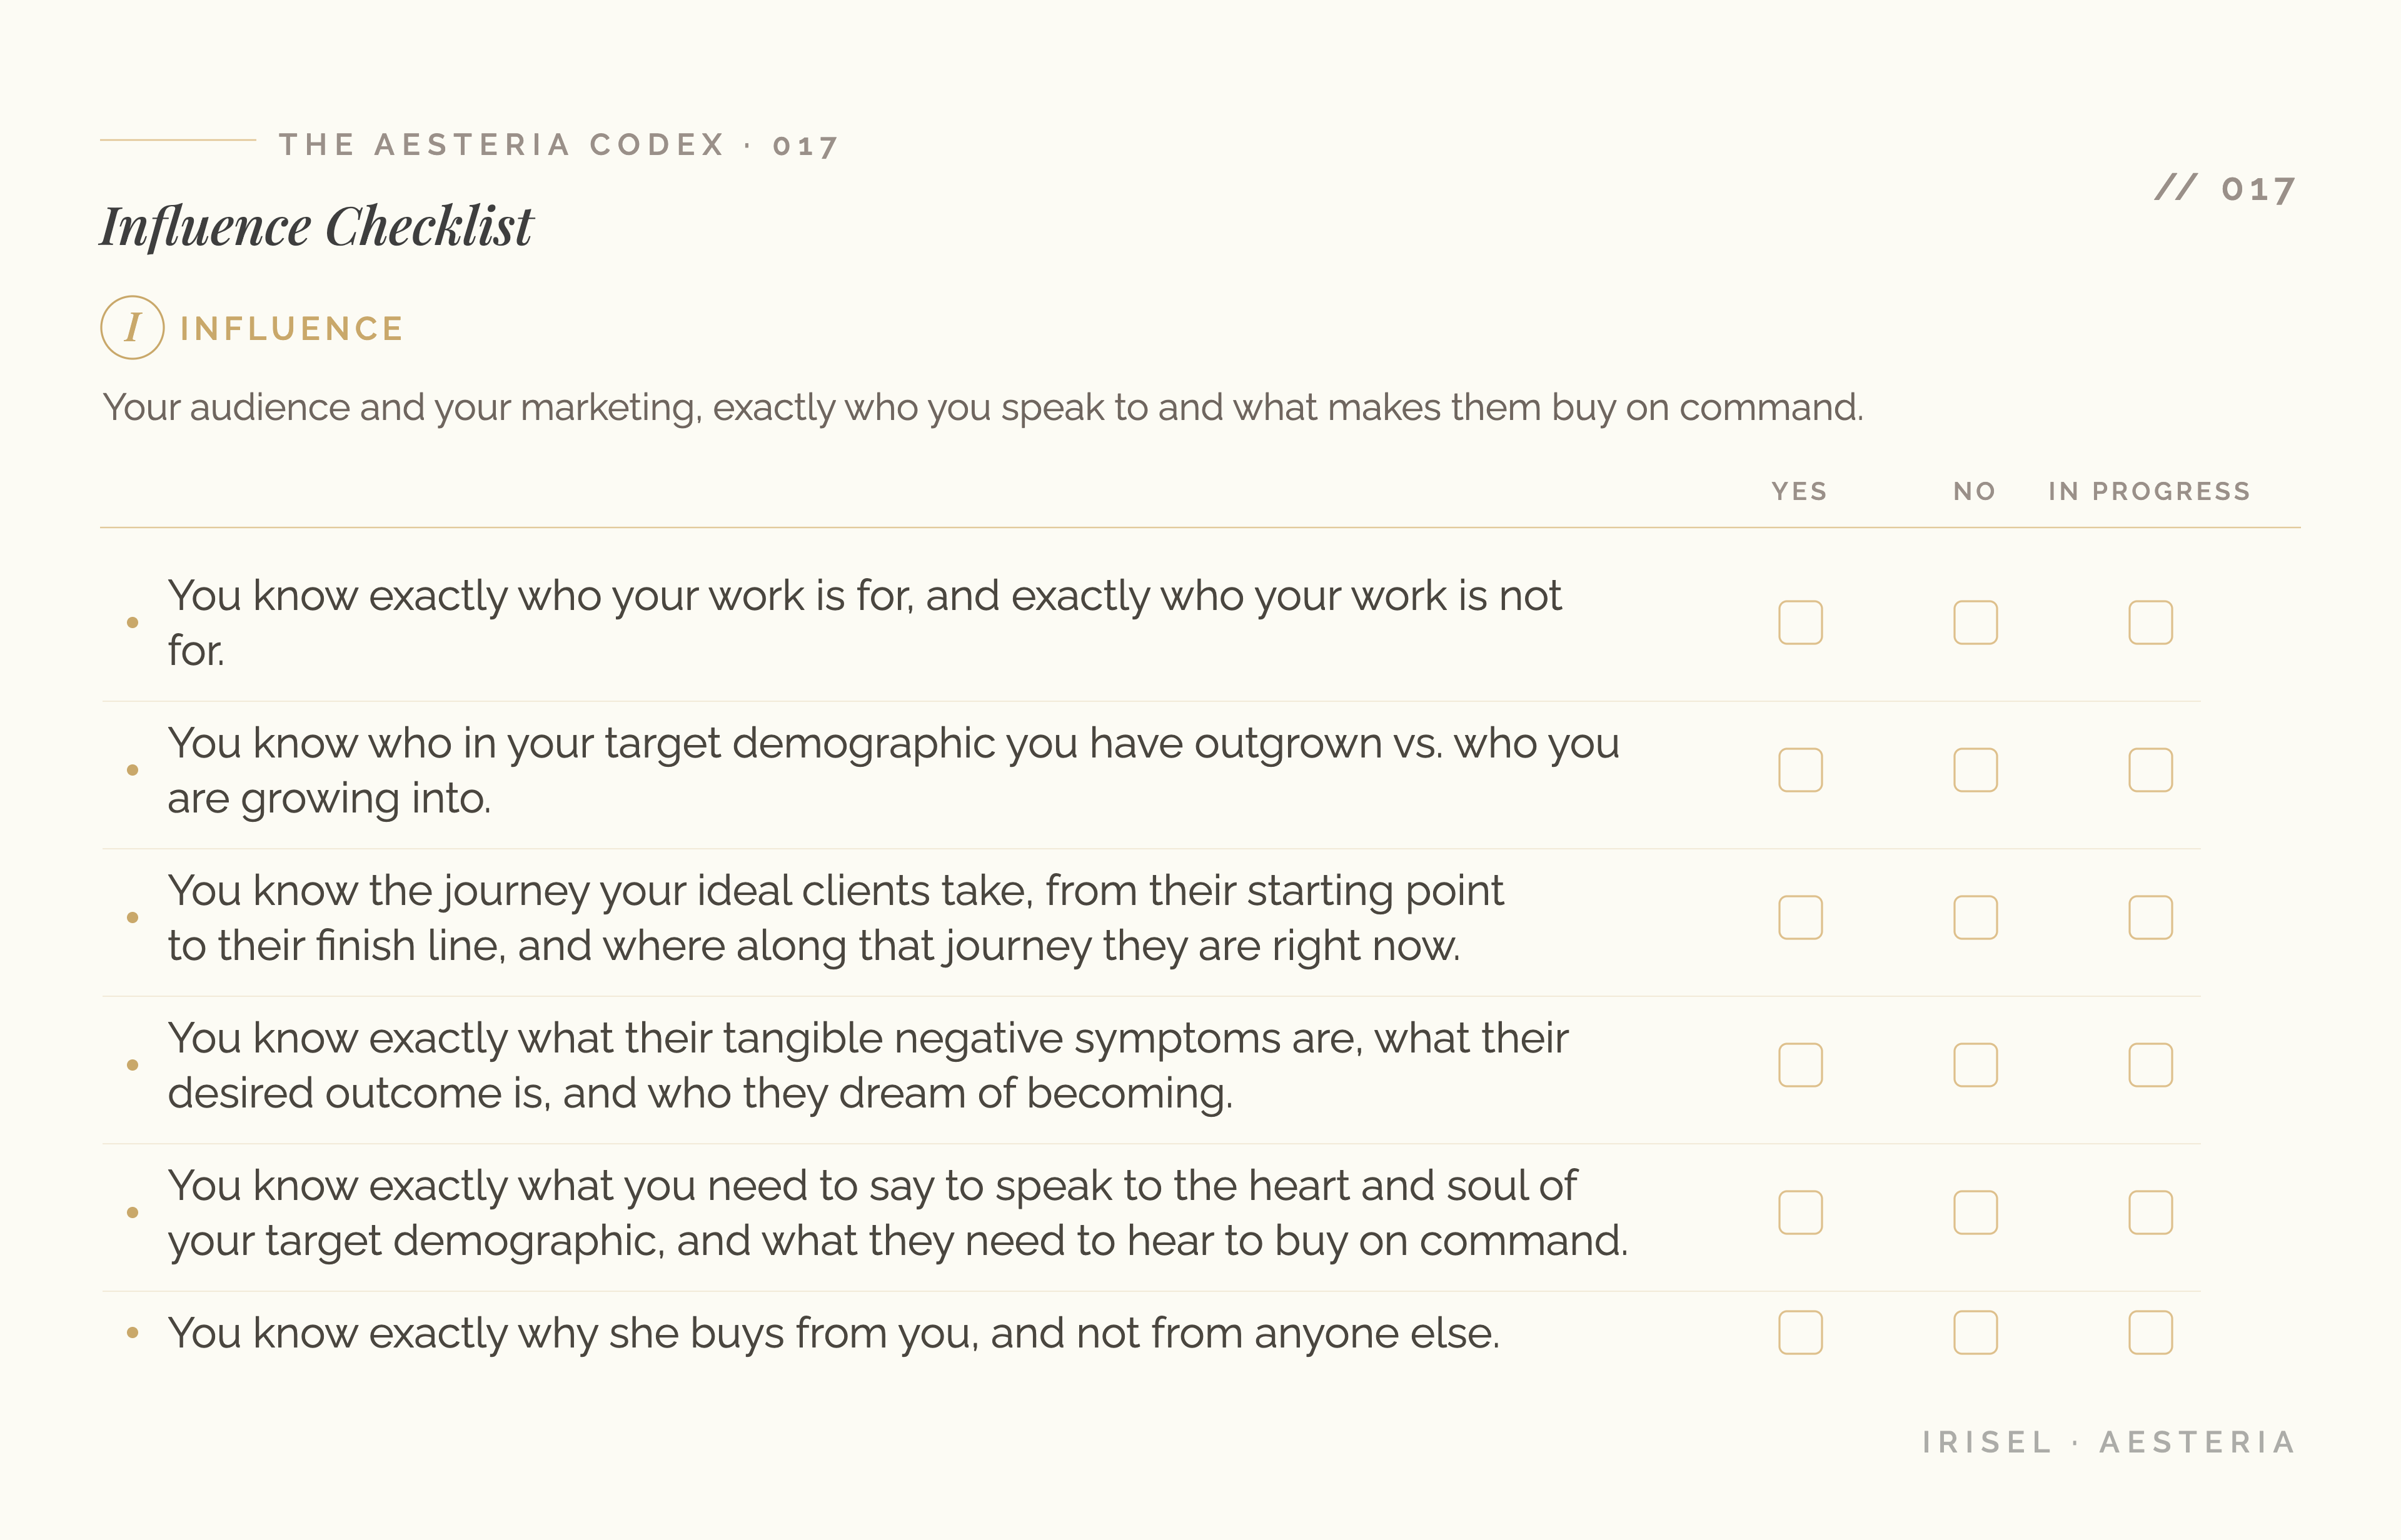The image size is (2401, 1540).
Task: Check No for outgrown target demographic statement
Action: 1975,770
